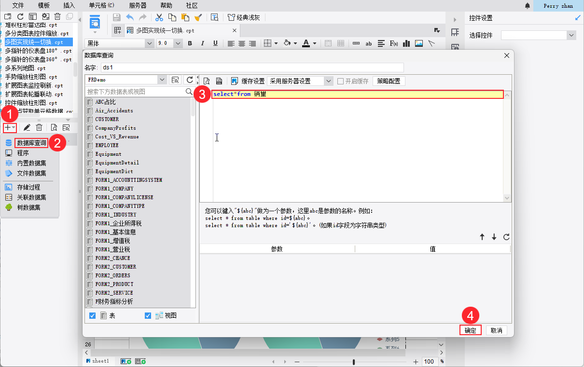Select the EMPLOYEE table in list
Image resolution: width=584 pixels, height=367 pixels.
tap(107, 145)
